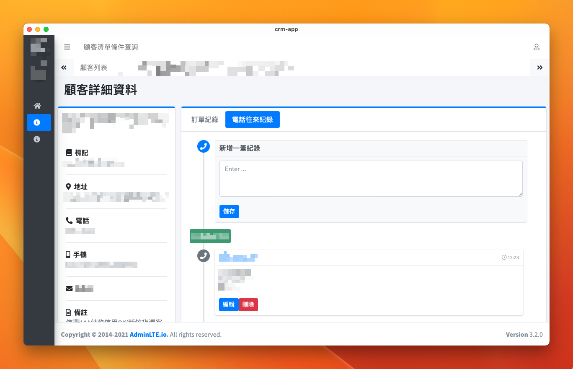Open 顧客清單條件查詢 in the top navbar
This screenshot has width=573, height=369.
[111, 47]
